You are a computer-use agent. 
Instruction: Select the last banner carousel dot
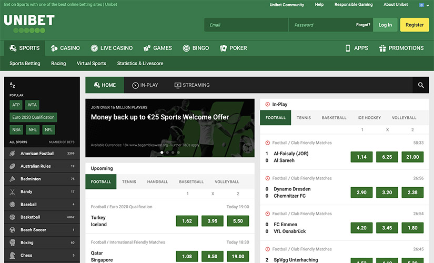tap(178, 152)
